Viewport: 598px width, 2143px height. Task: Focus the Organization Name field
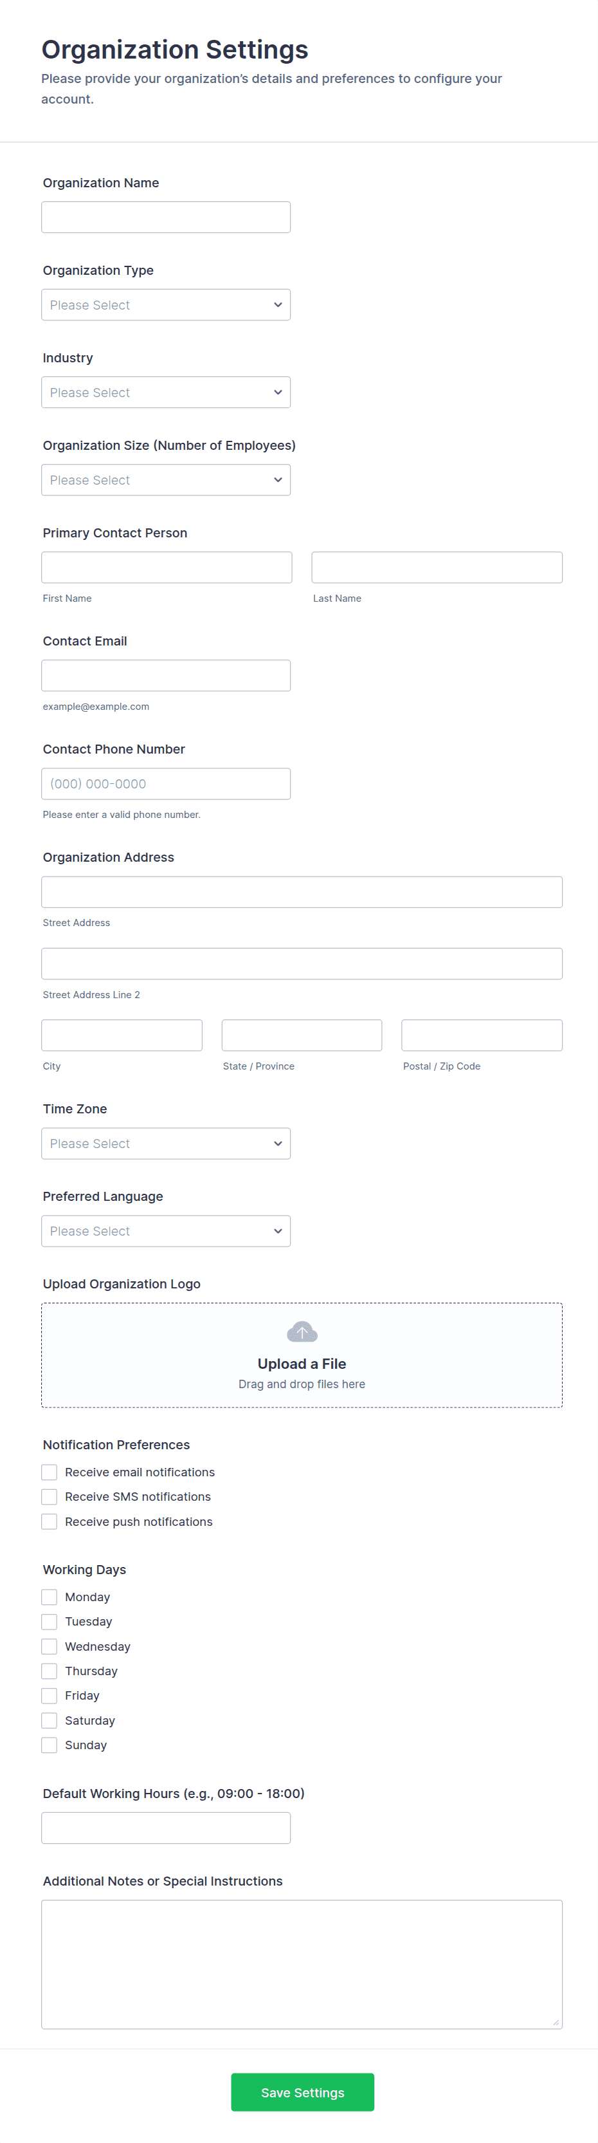(165, 217)
